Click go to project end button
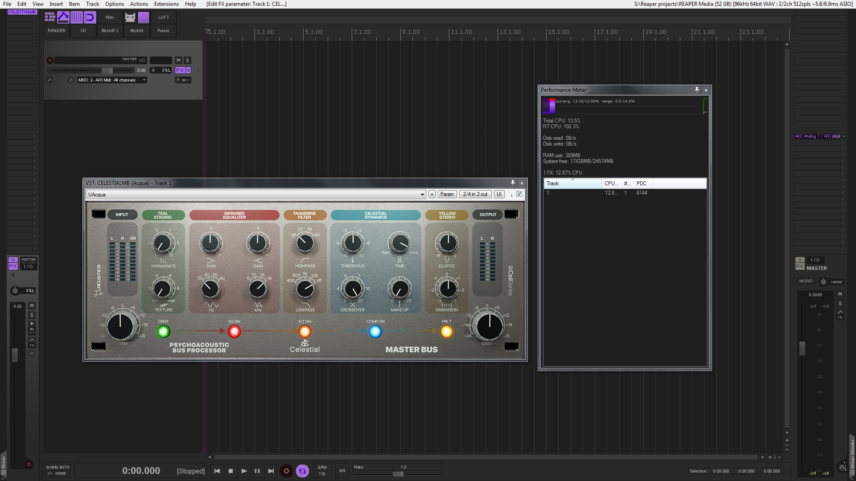The width and height of the screenshot is (856, 481). (271, 471)
